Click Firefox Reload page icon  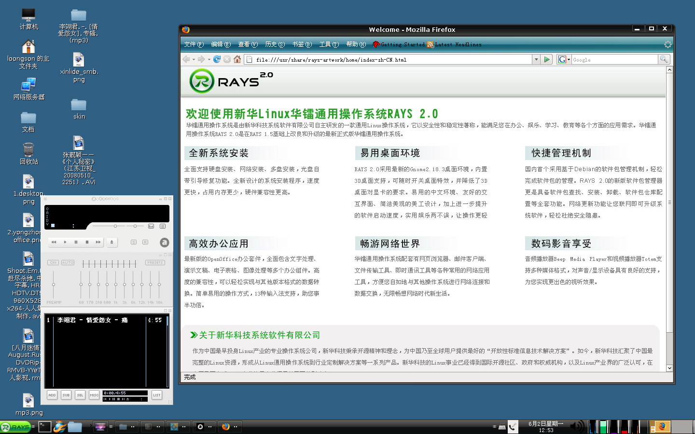tap(217, 59)
